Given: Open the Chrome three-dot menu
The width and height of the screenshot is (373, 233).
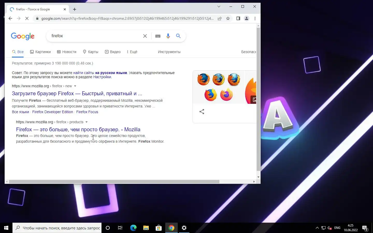Looking at the screenshot, I should click(255, 18).
